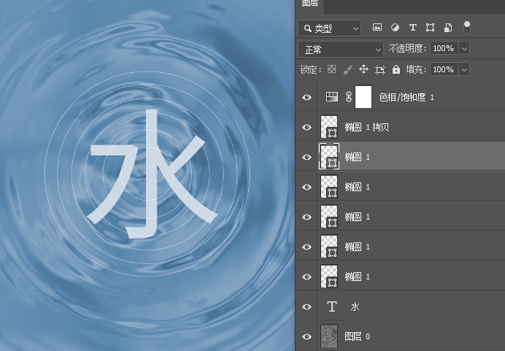Click prevent artboard auto-nesting lock icon

pyautogui.click(x=380, y=69)
